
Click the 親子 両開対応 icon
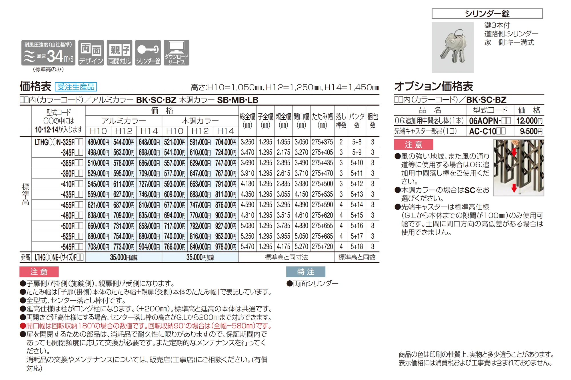tap(120, 53)
